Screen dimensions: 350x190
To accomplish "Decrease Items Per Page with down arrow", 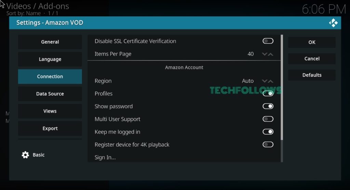I will (x=265, y=54).
